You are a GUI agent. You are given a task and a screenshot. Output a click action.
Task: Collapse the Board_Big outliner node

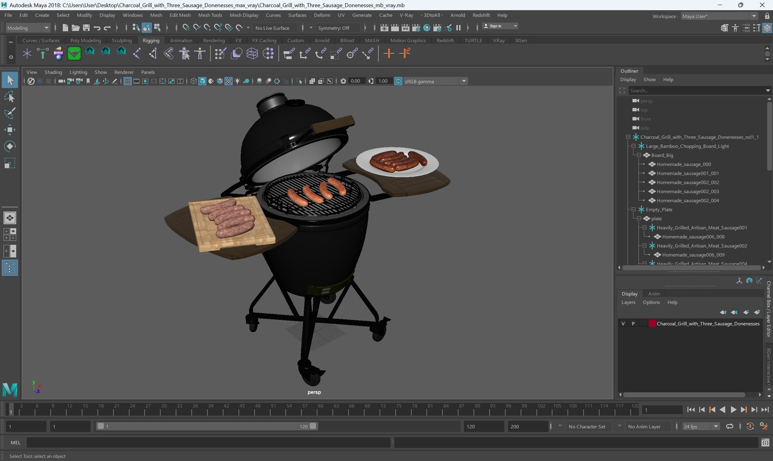(x=639, y=155)
